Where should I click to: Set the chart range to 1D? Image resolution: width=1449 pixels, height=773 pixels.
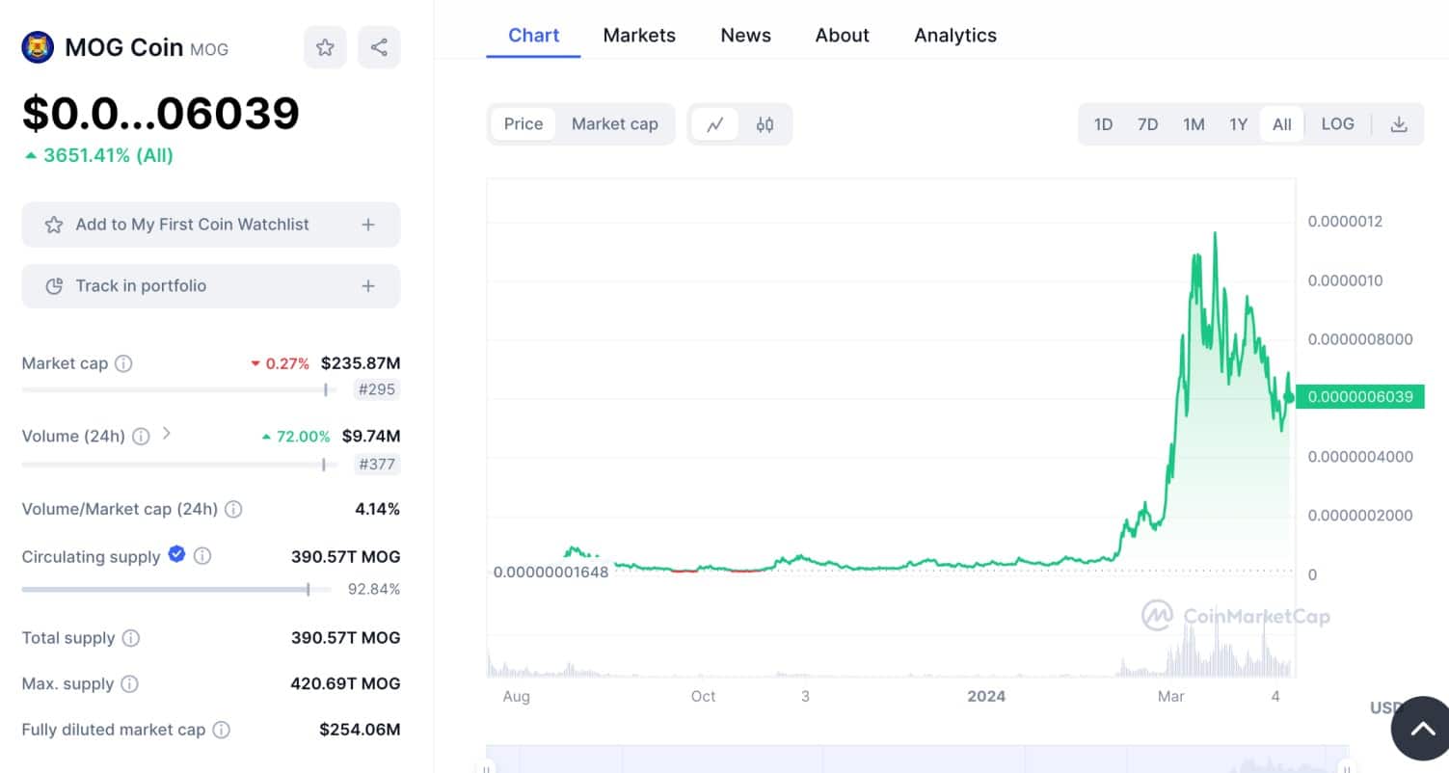coord(1103,124)
